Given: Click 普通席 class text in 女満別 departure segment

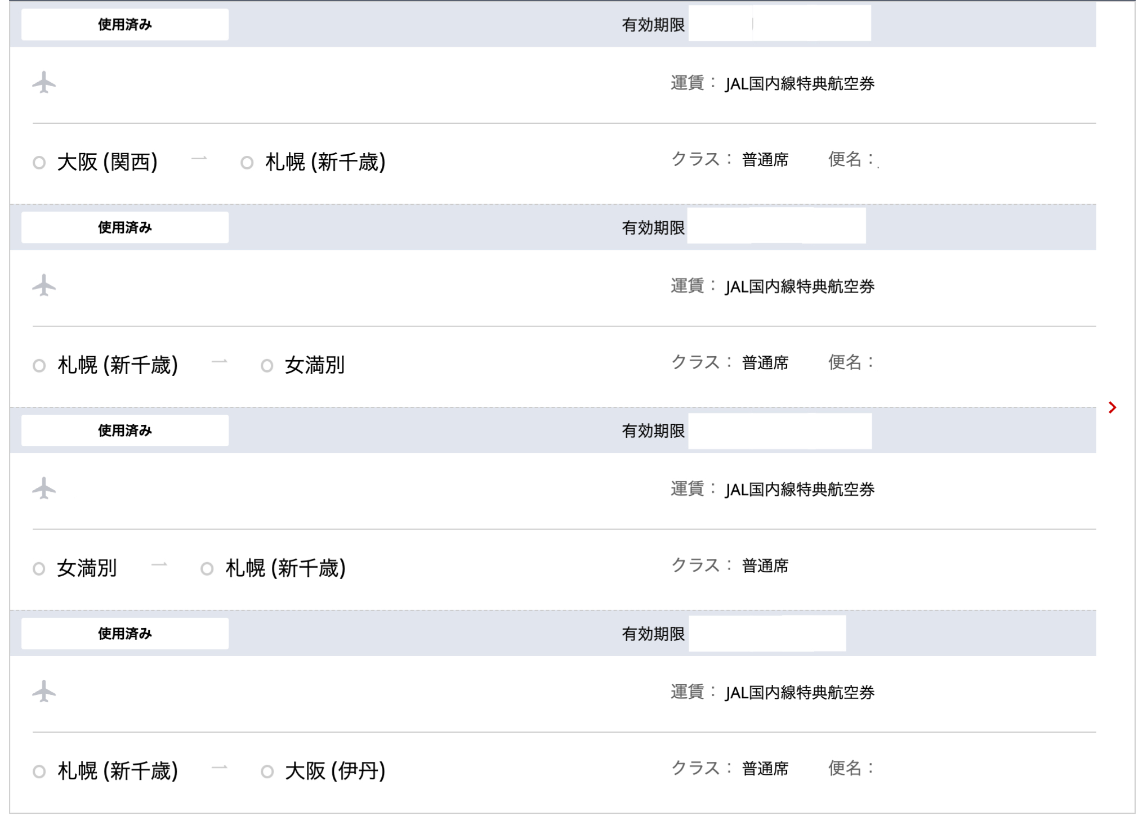Looking at the screenshot, I should pos(765,566).
